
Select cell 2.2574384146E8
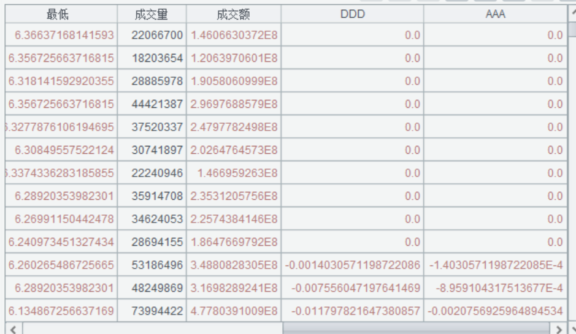pos(234,219)
